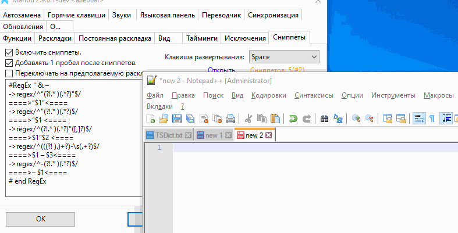Image resolution: width=458 pixels, height=233 pixels.
Task: Toggle synchronized vertical scrolling icon
Action: [388, 119]
